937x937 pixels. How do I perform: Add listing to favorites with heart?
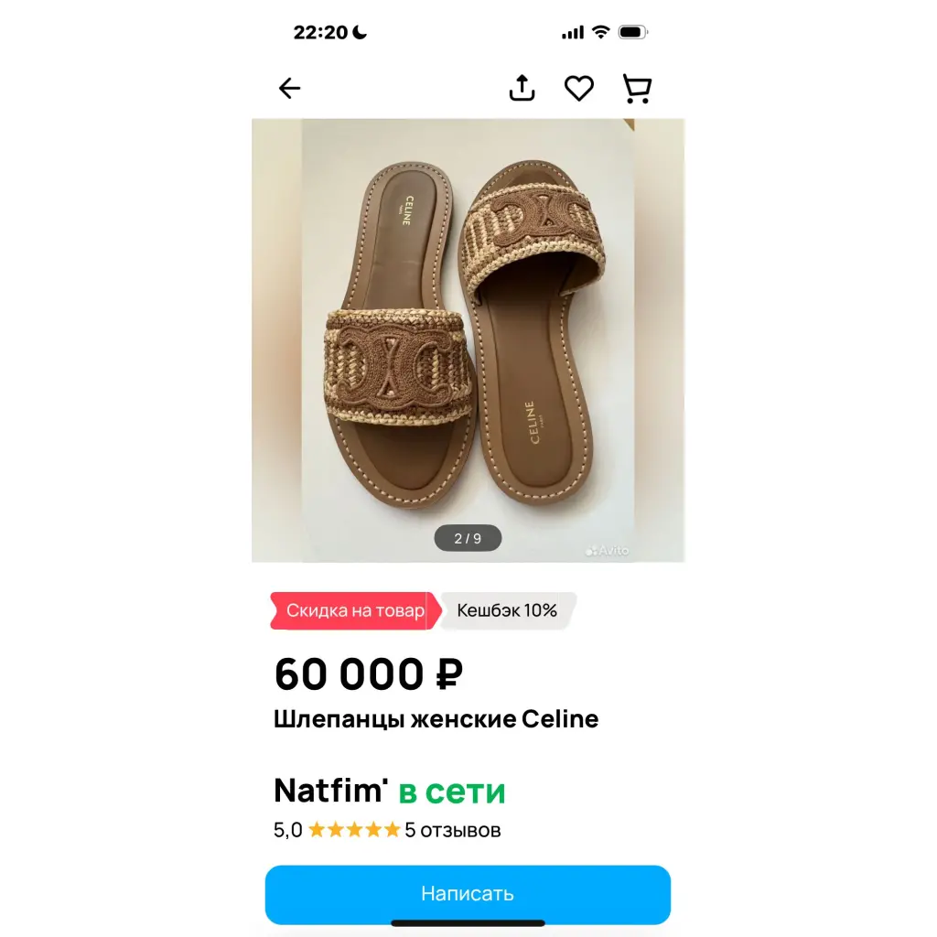coord(578,88)
